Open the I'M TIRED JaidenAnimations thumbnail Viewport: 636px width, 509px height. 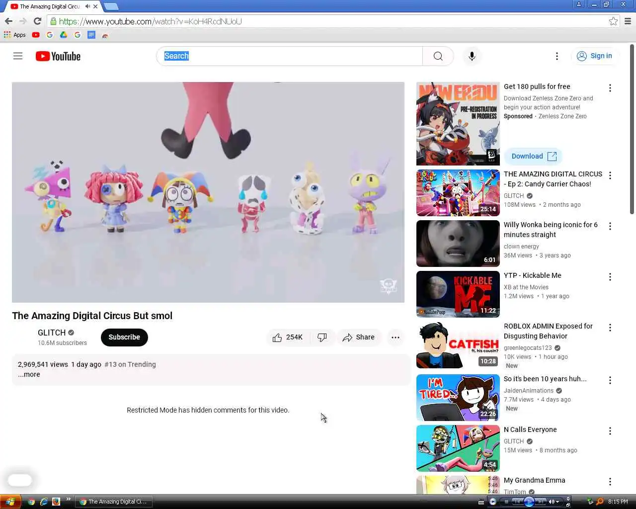[458, 398]
